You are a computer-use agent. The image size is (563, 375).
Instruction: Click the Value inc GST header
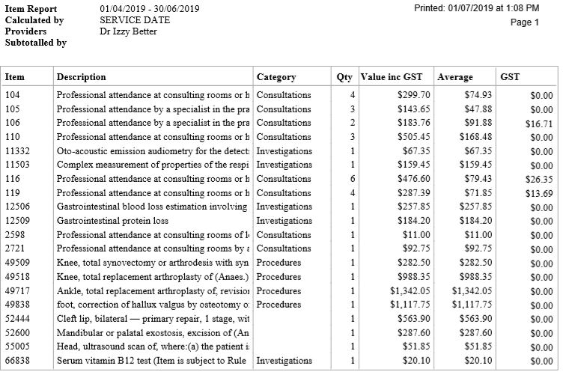click(392, 77)
